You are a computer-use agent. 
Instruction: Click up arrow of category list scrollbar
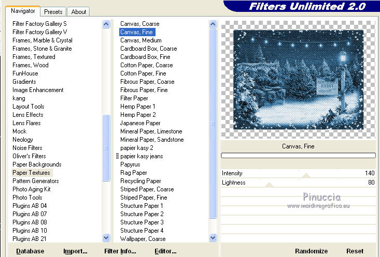(106, 24)
